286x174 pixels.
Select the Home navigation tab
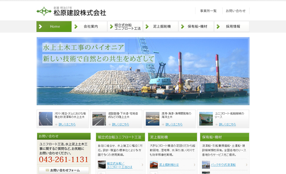(54, 27)
